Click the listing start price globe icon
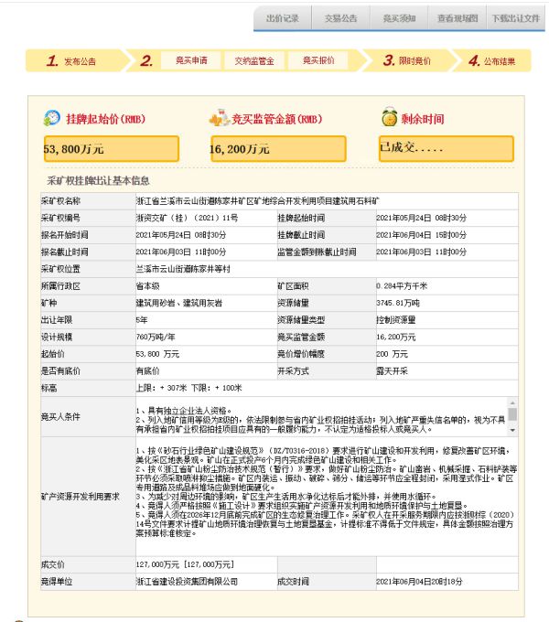The image size is (549, 622). (x=52, y=119)
